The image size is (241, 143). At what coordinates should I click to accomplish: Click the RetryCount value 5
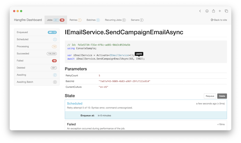point(99,76)
